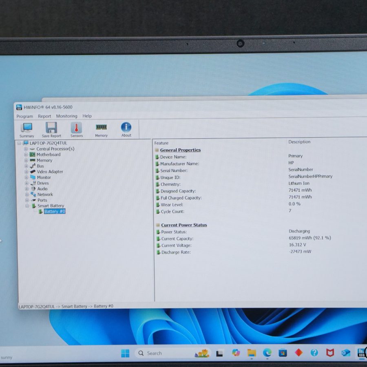The width and height of the screenshot is (367, 367).
Task: Select the Chemistry row
Action: click(260, 184)
